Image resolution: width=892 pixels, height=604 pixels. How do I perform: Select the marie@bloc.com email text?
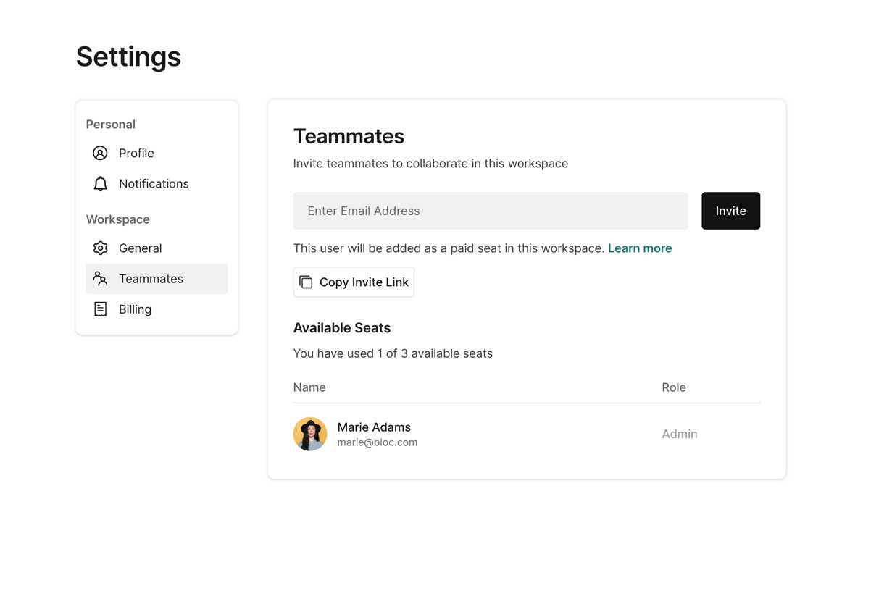tap(377, 442)
